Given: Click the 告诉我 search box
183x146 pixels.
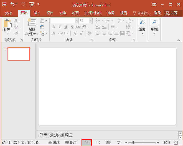Looking at the screenshot, I should (142, 13).
